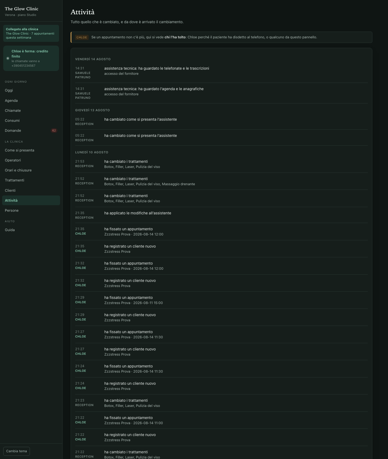The width and height of the screenshot is (388, 459).
Task: Select the 21:53 'ha cambiato i trattamenti' row
Action: coord(221,164)
